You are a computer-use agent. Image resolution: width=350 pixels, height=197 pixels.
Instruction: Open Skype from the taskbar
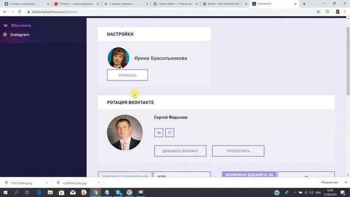pos(118,192)
